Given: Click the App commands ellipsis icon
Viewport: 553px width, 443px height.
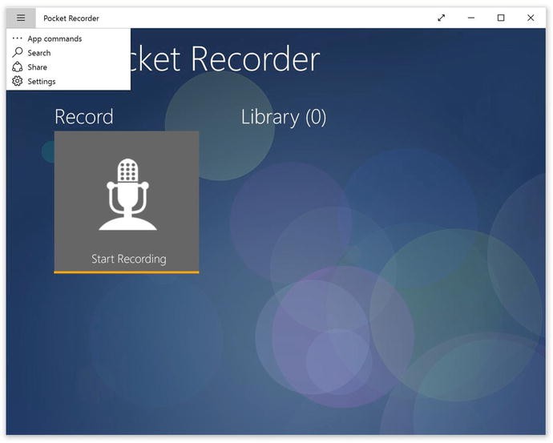Looking at the screenshot, I should (17, 38).
